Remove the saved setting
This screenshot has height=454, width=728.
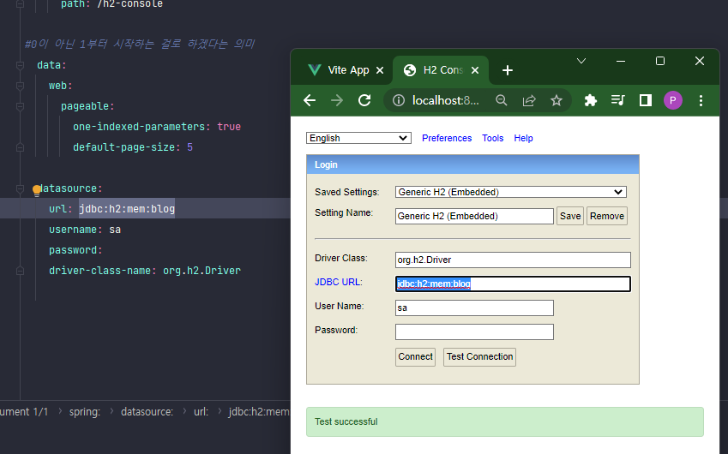coord(607,216)
